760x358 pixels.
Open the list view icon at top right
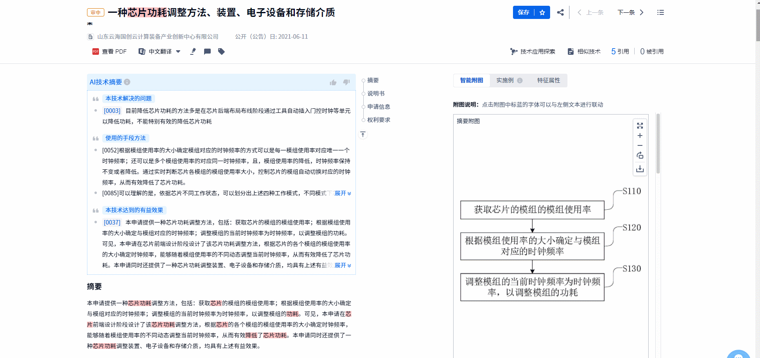coord(661,12)
